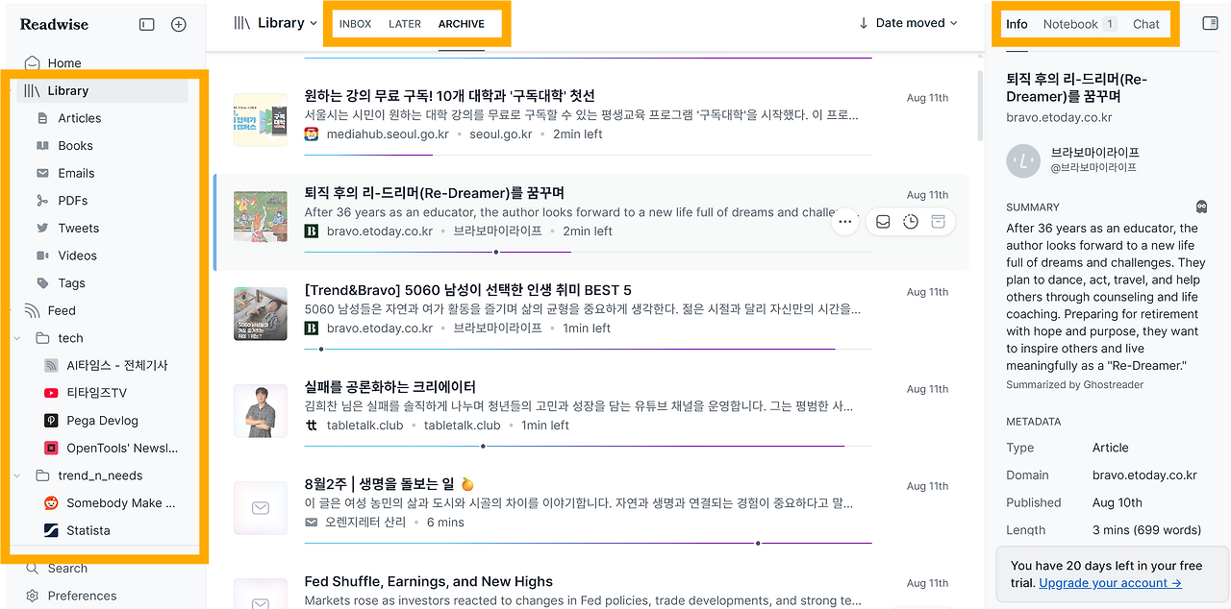Open the Library view dropdown
1231x609 pixels.
(x=276, y=23)
